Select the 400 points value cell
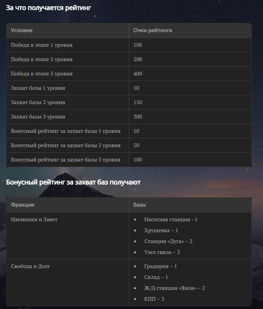Screen dimensions: 263x309 point(190,74)
